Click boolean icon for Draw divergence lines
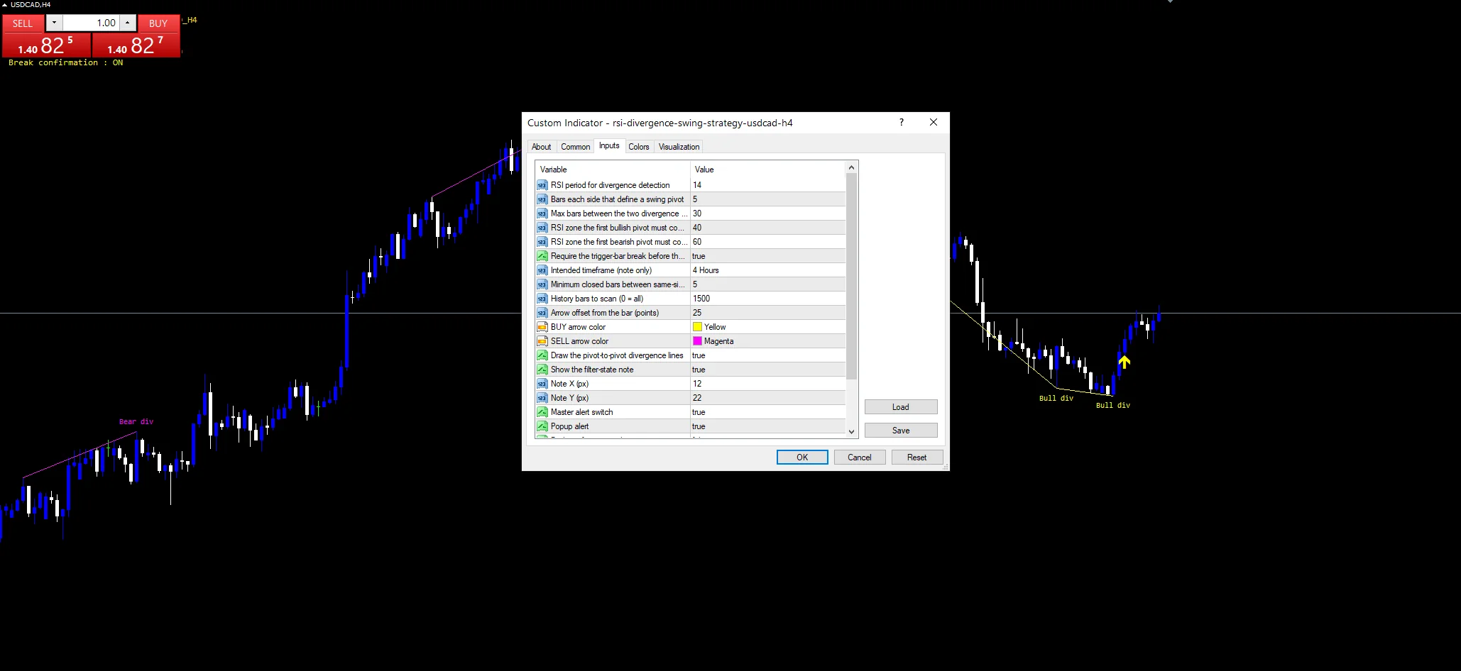This screenshot has width=1461, height=671. pos(542,355)
